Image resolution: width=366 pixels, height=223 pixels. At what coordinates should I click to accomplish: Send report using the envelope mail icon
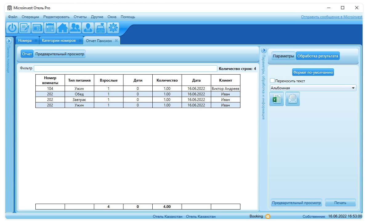[x=292, y=99]
